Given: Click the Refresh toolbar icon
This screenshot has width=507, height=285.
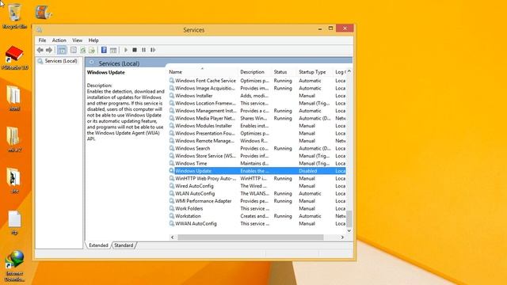Looking at the screenshot, I should tap(82, 50).
